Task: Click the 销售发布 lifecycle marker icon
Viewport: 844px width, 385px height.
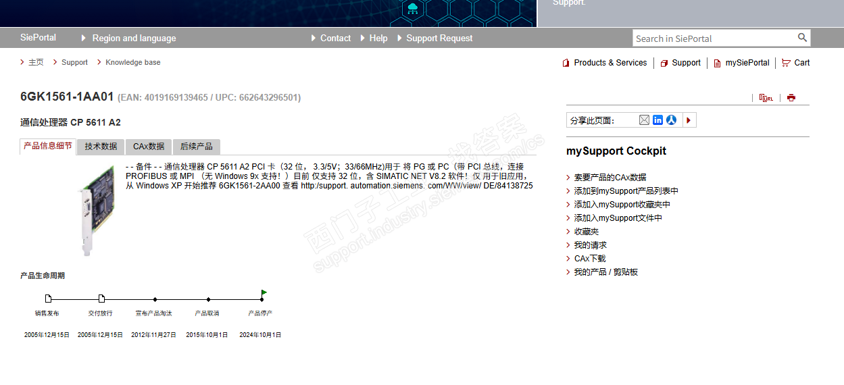Action: pos(48,299)
